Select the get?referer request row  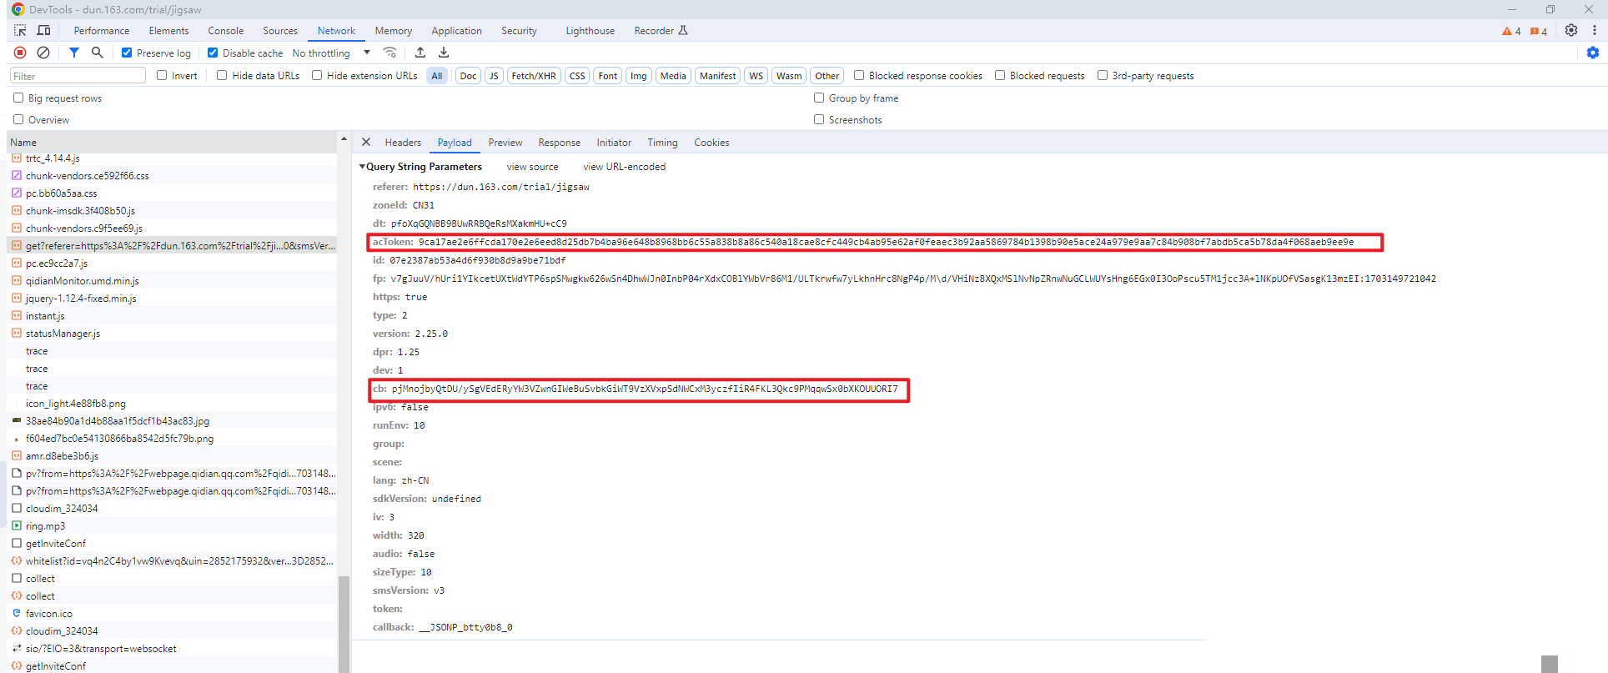(172, 246)
